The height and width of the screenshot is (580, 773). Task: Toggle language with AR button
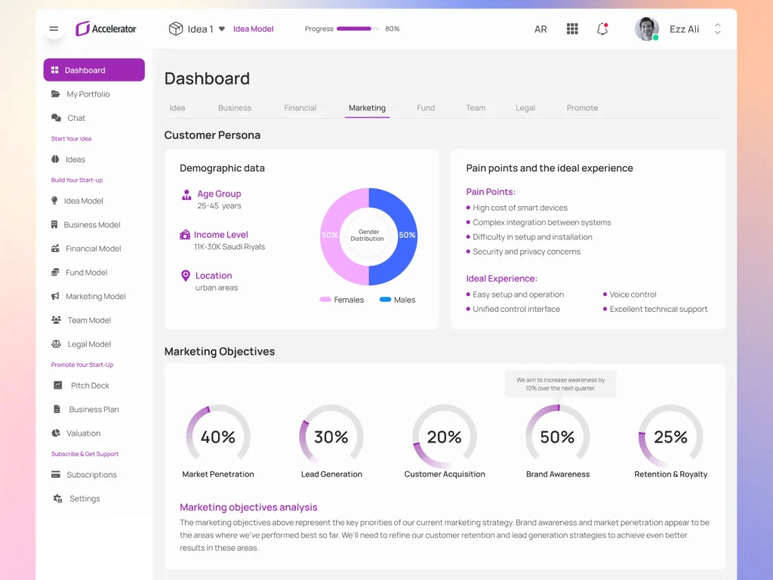pos(540,29)
